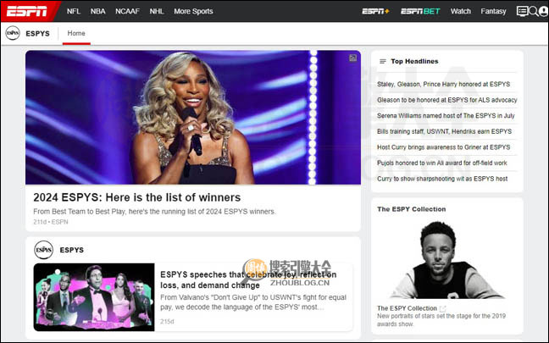Open 'Curry to show sharpshooting wit' headline
The image size is (549, 343).
tap(442, 179)
